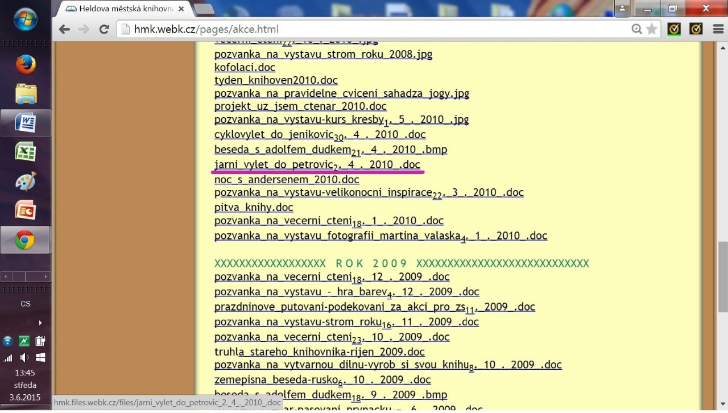Screen dimensions: 728x413
Task: Show hidden tray icons arrow
Action: tap(40, 323)
